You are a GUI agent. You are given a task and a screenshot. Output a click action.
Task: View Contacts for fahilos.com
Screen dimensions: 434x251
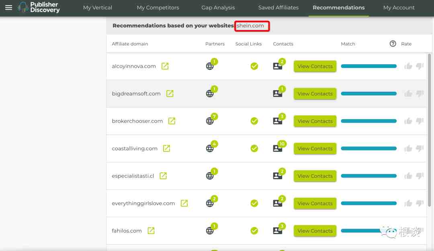click(315, 231)
